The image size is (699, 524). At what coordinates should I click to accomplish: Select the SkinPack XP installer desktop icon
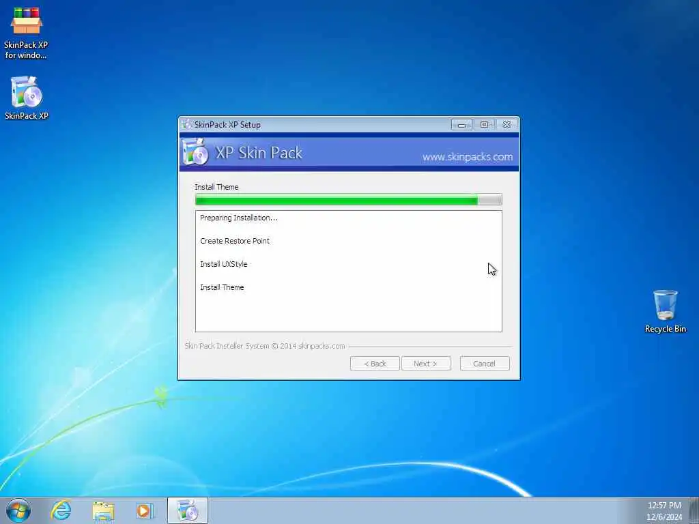point(27,98)
